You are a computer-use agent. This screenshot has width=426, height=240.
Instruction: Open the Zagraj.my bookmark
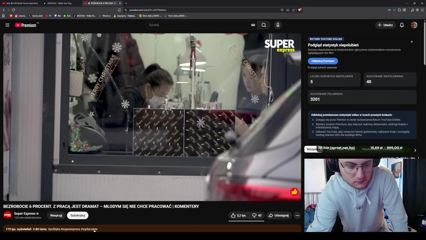125,16
